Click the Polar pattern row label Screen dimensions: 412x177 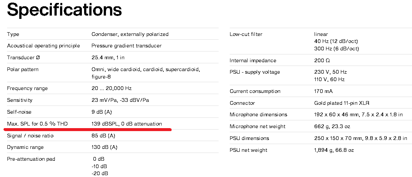(23, 69)
